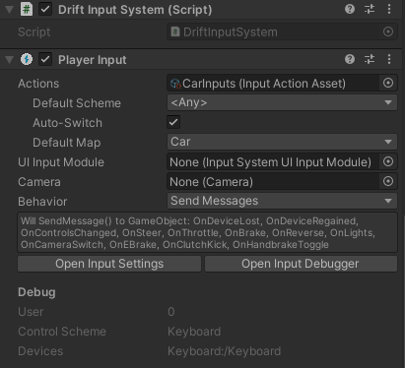
Task: Click the Actions property label
Action: pos(38,84)
